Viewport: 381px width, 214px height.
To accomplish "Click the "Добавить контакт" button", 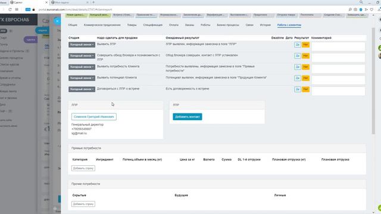I will (188, 117).
